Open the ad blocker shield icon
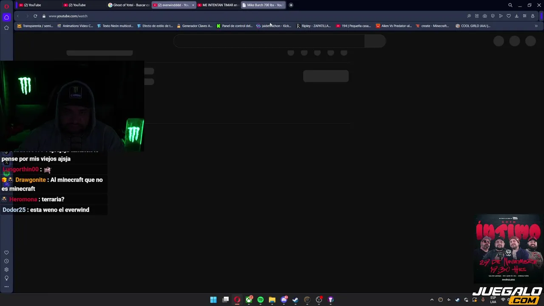544x306 pixels. pyautogui.click(x=493, y=16)
